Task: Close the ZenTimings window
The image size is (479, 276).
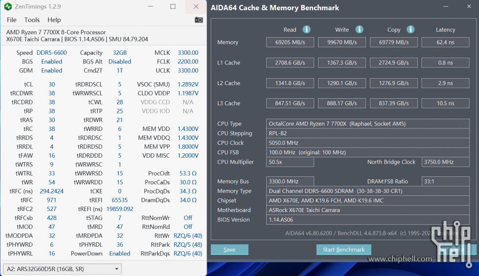Action: tap(196, 6)
